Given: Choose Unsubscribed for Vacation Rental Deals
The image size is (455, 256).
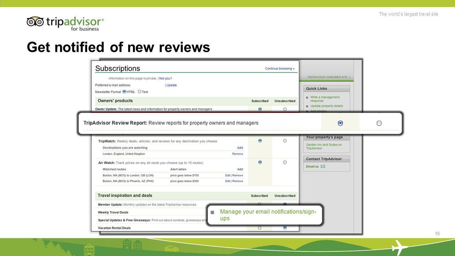Looking at the screenshot, I should 285,228.
